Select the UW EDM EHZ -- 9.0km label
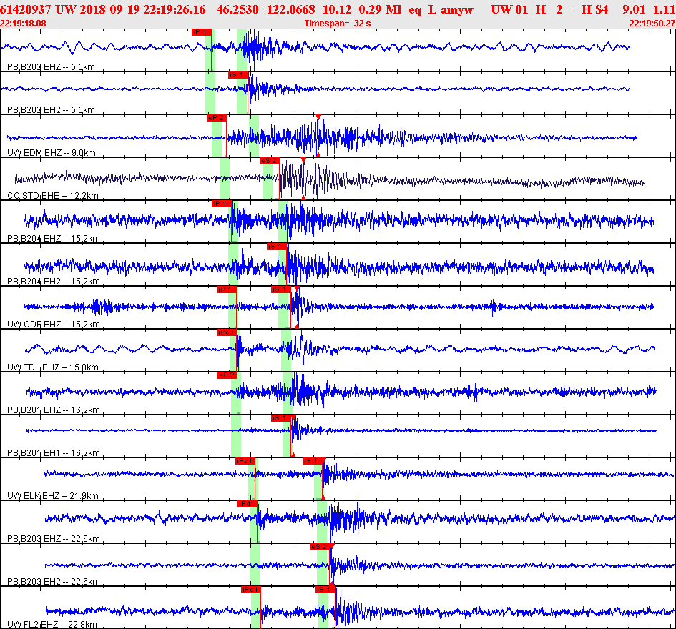The image size is (676, 629). (52, 152)
